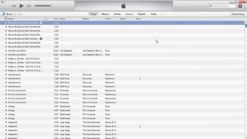Click the iCloud icon beside Music

coord(20,14)
